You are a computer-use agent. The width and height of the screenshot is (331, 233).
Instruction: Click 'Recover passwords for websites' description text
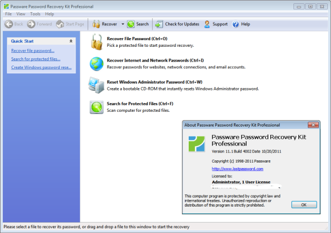click(176, 67)
